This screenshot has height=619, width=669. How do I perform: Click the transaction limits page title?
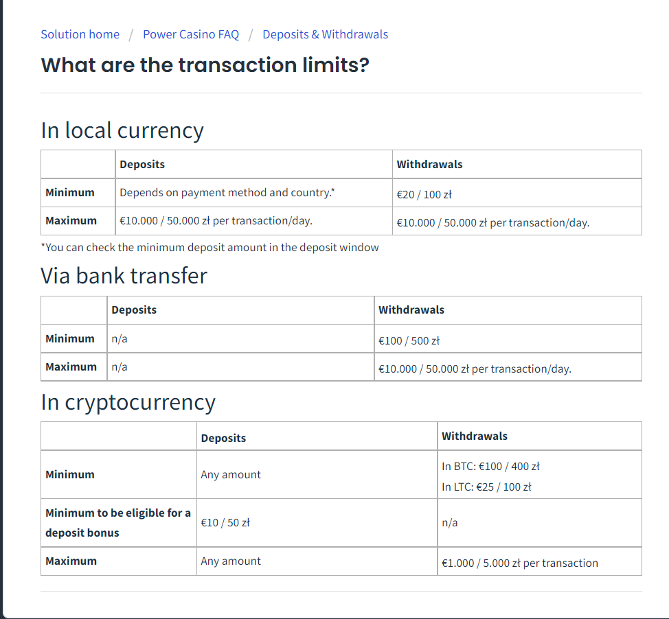(205, 65)
